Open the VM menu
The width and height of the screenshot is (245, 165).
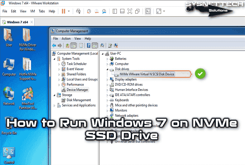[x=32, y=11]
